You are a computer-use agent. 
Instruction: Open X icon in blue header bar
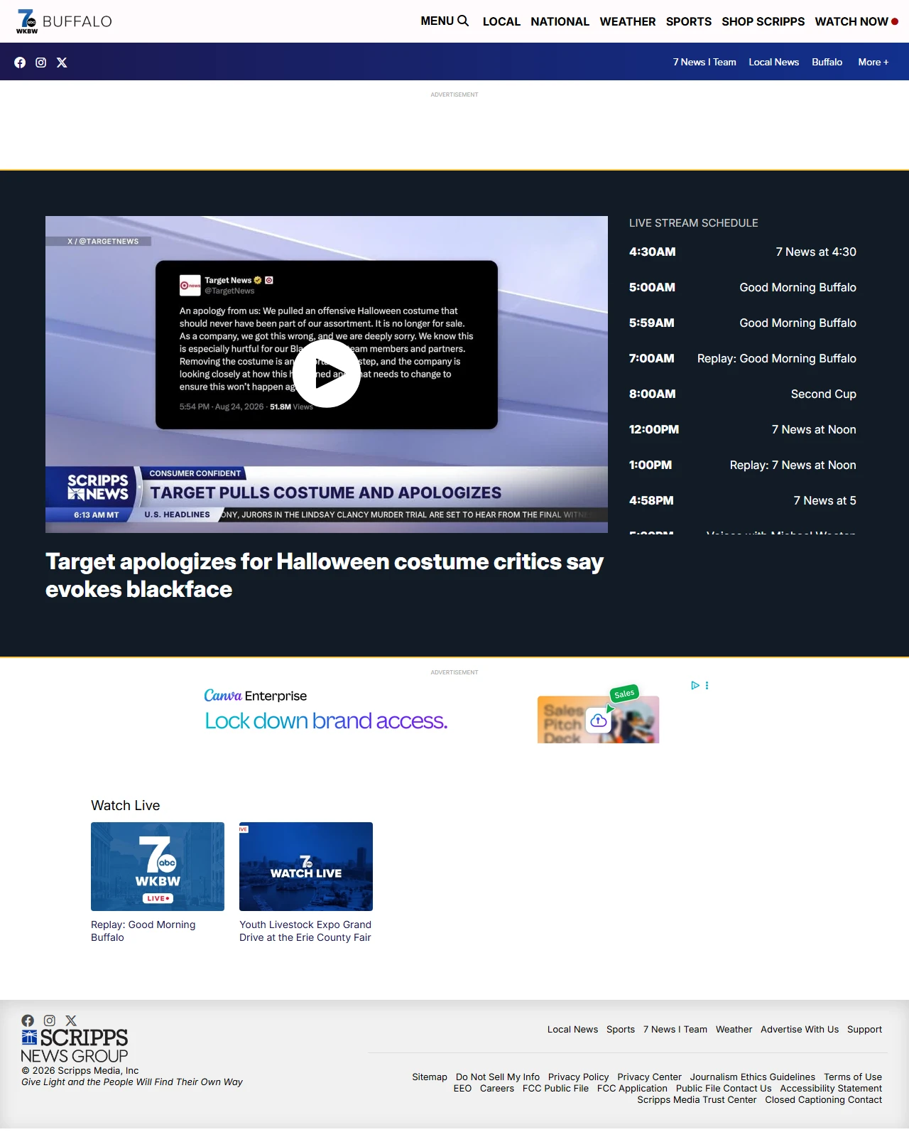[62, 63]
